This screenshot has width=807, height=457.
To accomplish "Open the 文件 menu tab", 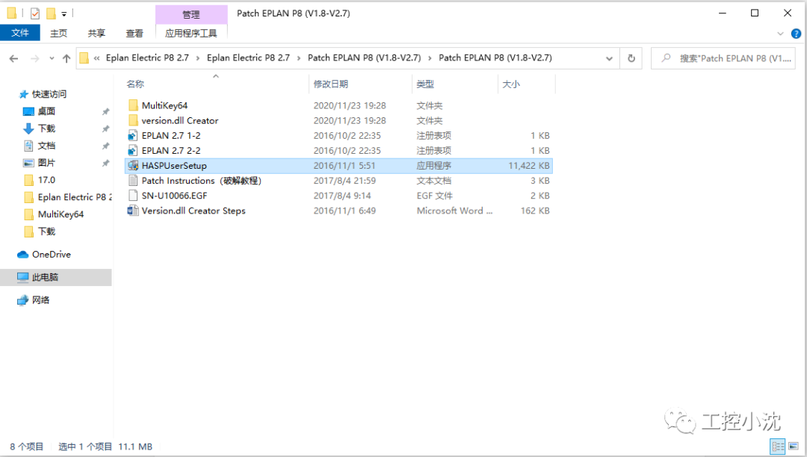I will click(x=20, y=33).
